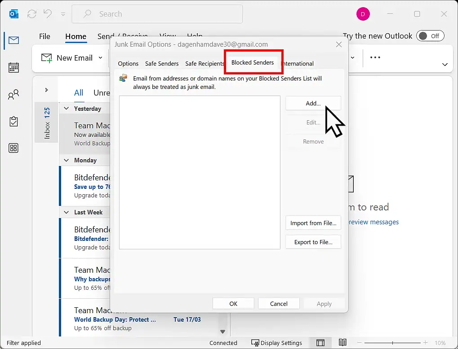Select the New Email icon
The width and height of the screenshot is (458, 349).
tap(46, 58)
